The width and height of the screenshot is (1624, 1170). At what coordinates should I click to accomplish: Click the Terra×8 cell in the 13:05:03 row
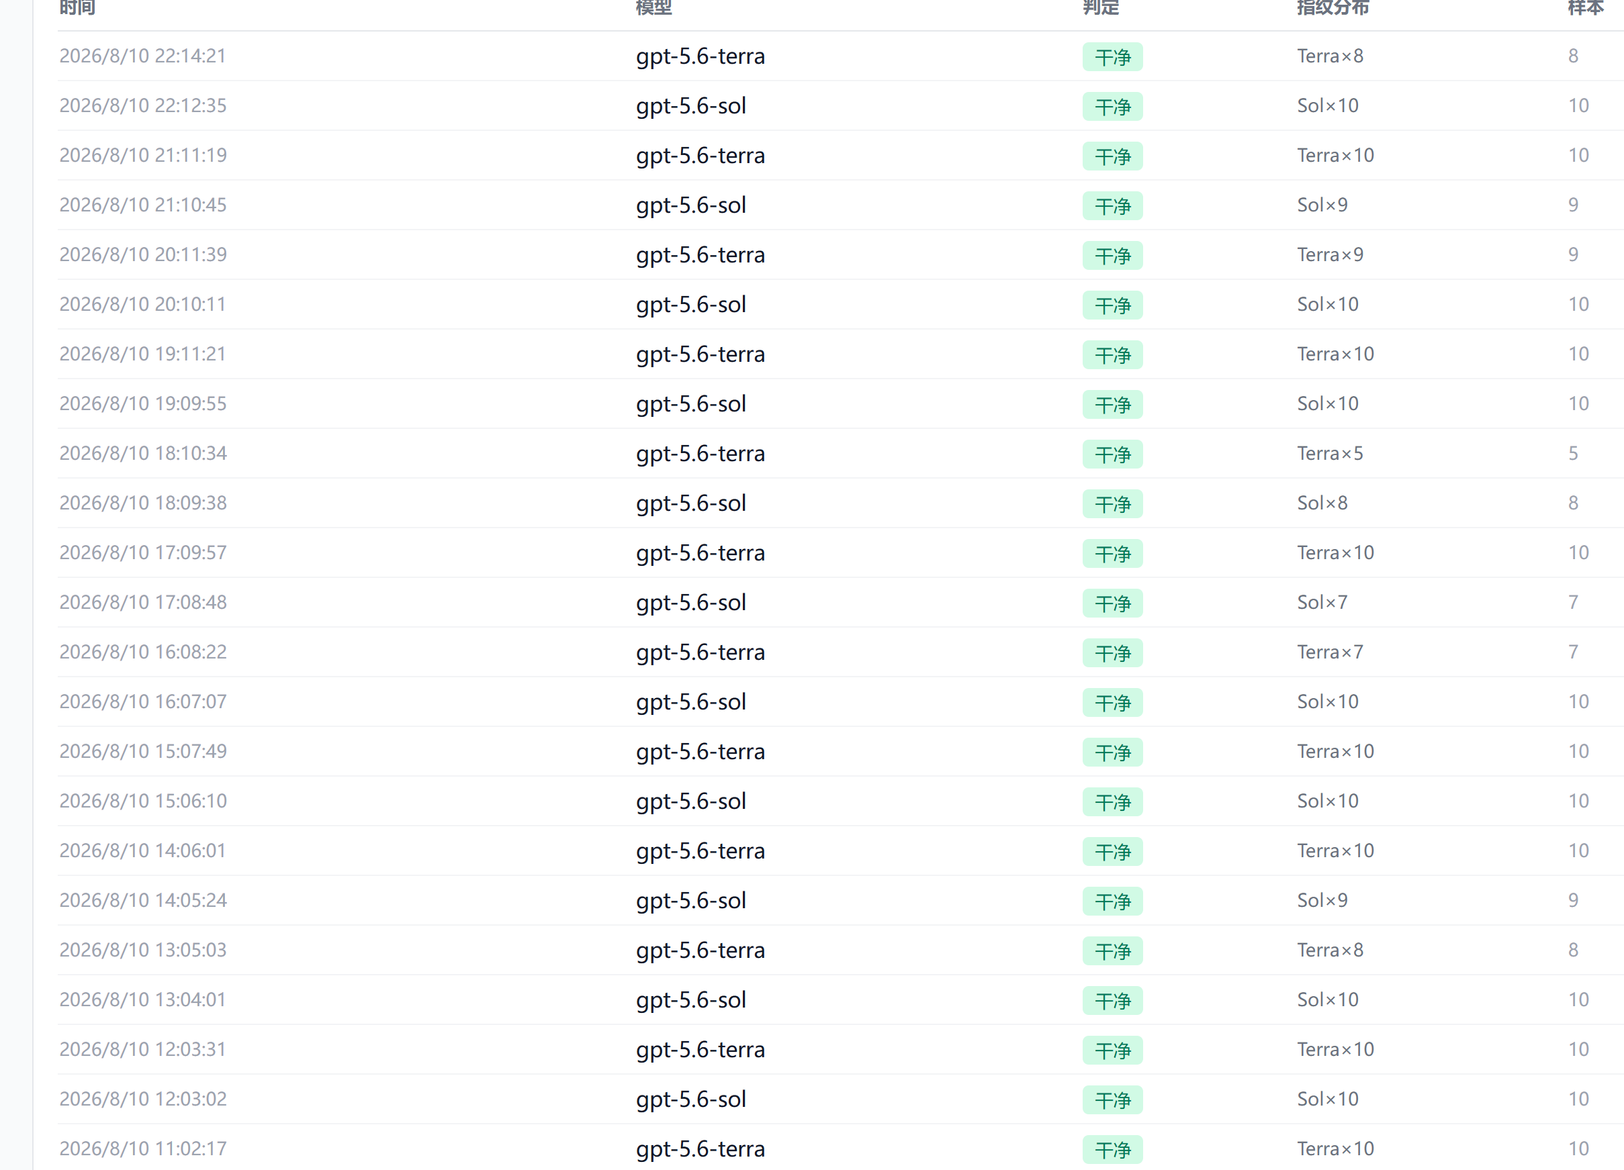[x=1330, y=950]
